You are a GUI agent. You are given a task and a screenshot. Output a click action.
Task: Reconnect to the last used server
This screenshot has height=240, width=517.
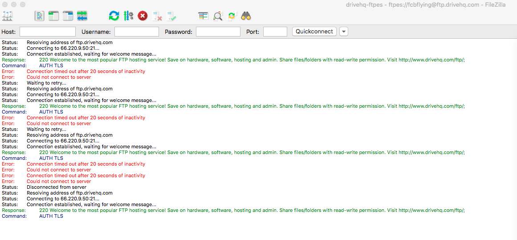[x=171, y=16]
